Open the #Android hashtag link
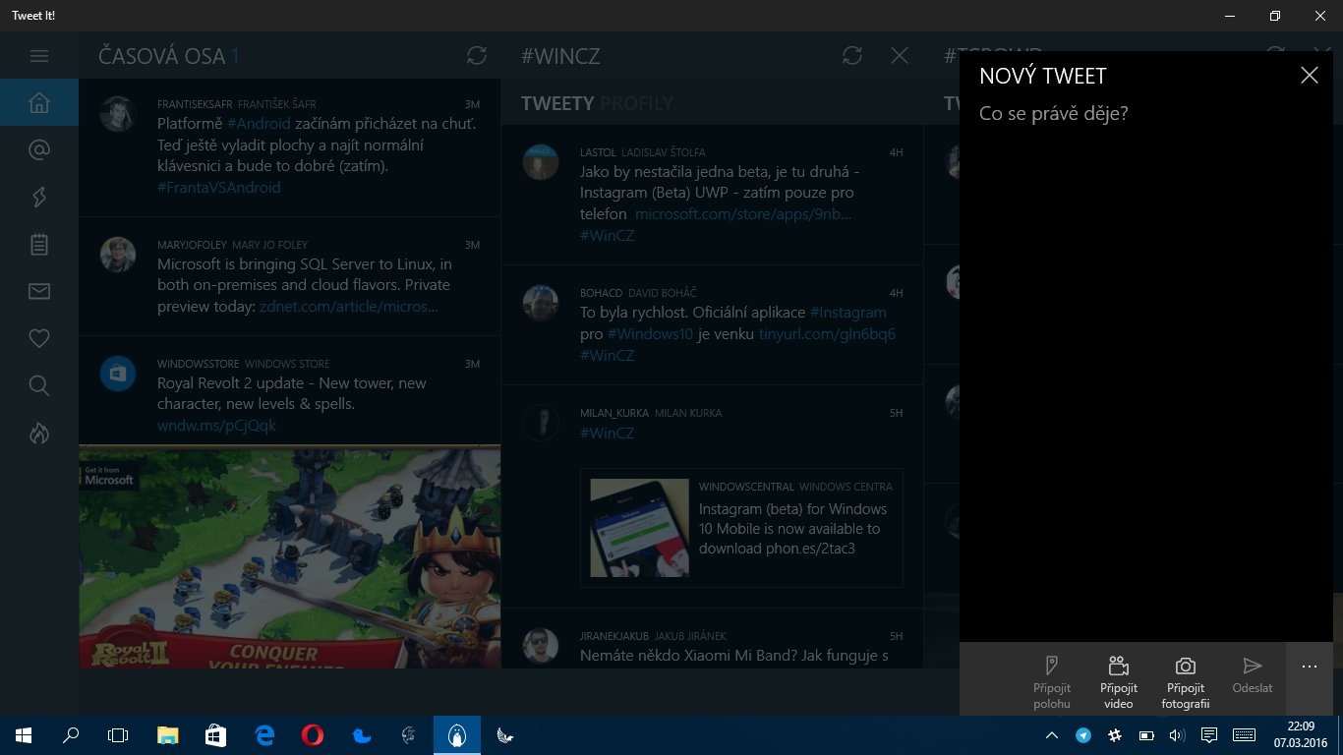This screenshot has height=755, width=1343. pos(259,124)
